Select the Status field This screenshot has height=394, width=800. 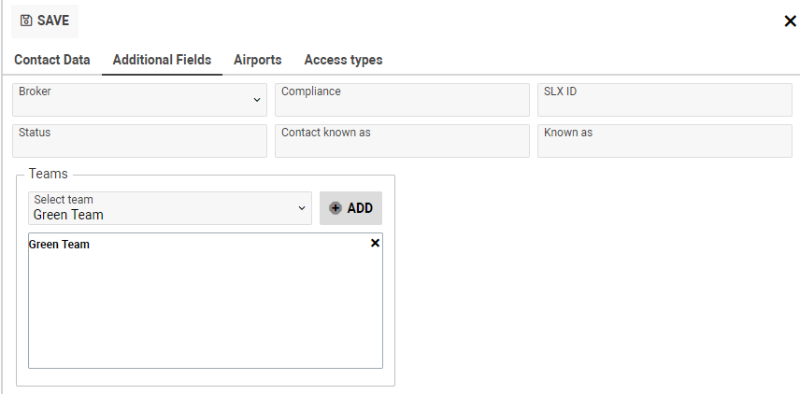pyautogui.click(x=139, y=141)
